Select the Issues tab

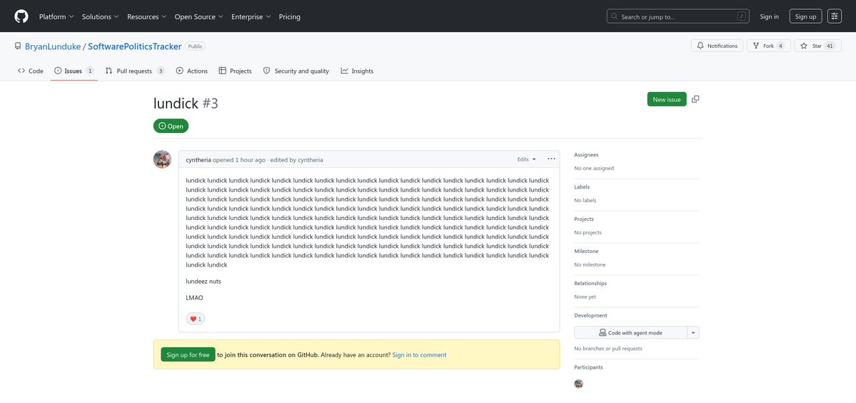[x=74, y=71]
